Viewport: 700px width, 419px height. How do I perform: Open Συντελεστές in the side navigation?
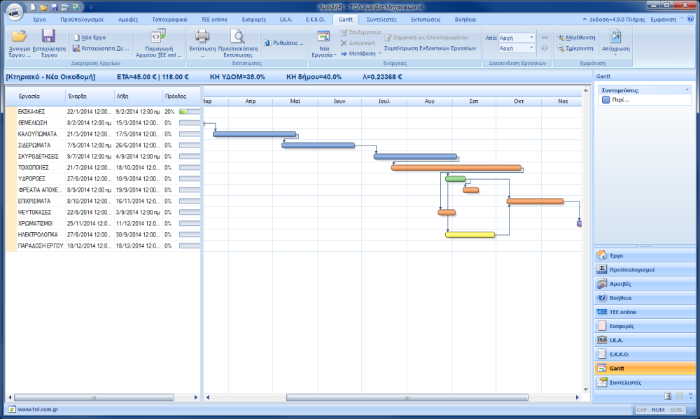pyautogui.click(x=645, y=383)
